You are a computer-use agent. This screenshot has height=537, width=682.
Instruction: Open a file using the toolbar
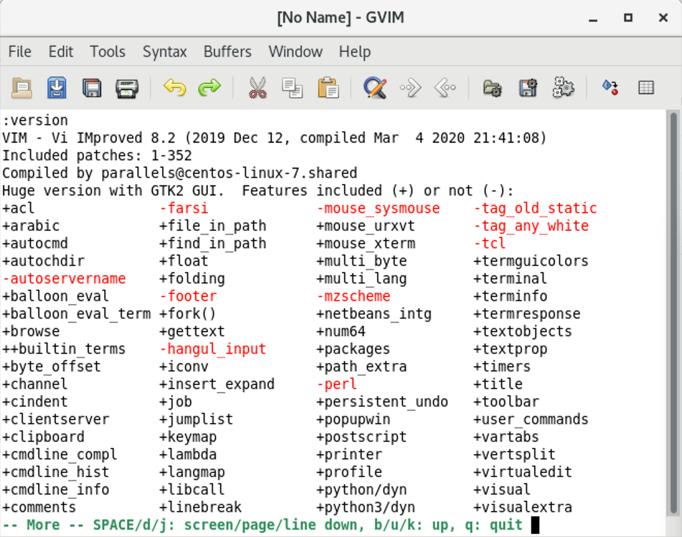(x=21, y=88)
